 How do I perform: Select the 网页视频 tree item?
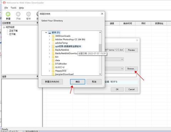10,27
